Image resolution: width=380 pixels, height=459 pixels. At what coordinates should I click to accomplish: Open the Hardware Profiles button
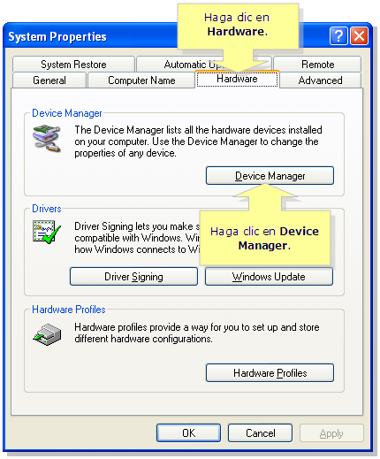pos(270,373)
